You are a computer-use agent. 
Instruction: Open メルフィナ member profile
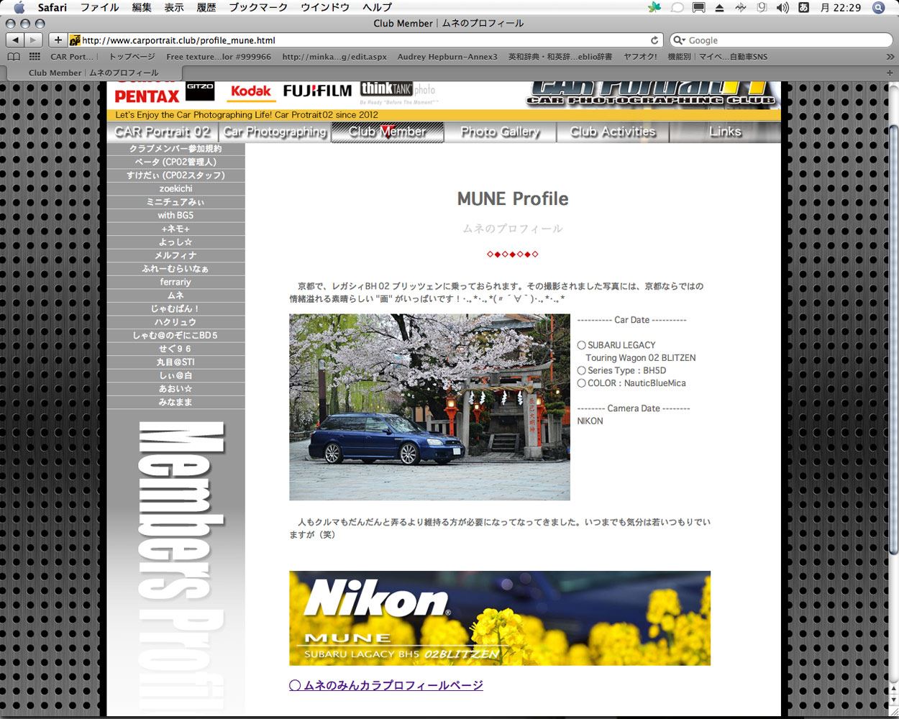[175, 255]
